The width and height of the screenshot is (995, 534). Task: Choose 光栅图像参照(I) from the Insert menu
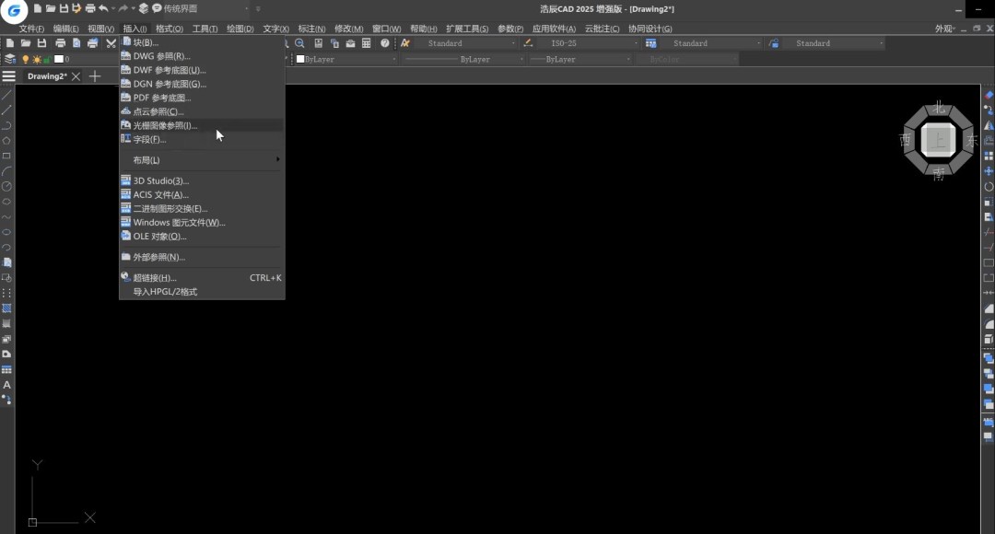[x=165, y=125]
